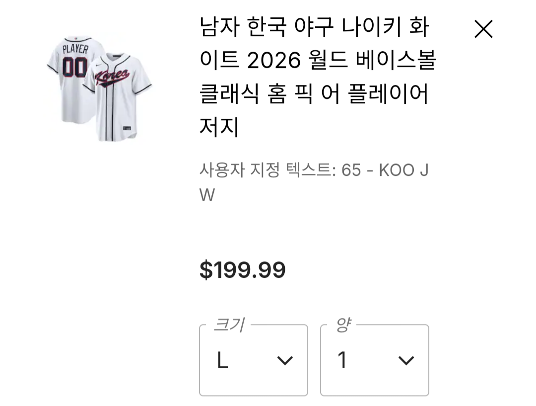Open the 크기 size dropdown
536x406 pixels.
coord(253,360)
